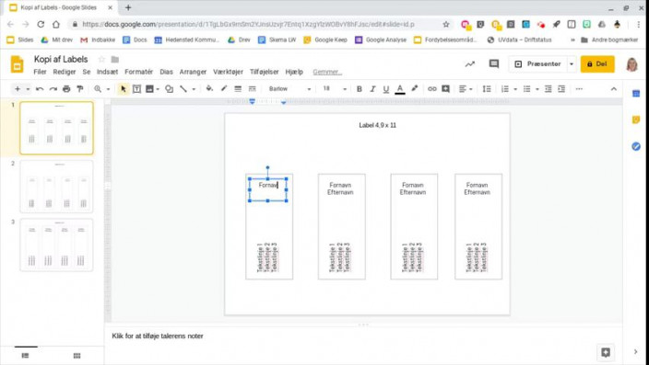Image resolution: width=649 pixels, height=365 pixels.
Task: Open the Calendar side panel icon
Action: [636, 94]
